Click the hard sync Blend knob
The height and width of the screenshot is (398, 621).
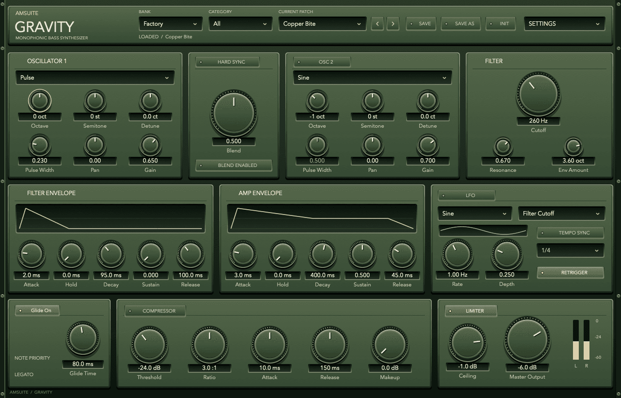click(234, 113)
